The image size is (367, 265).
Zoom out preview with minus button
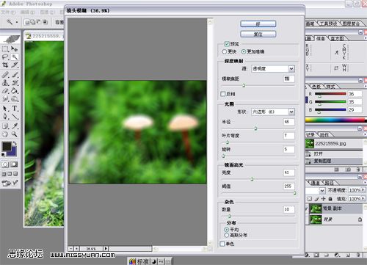point(70,249)
